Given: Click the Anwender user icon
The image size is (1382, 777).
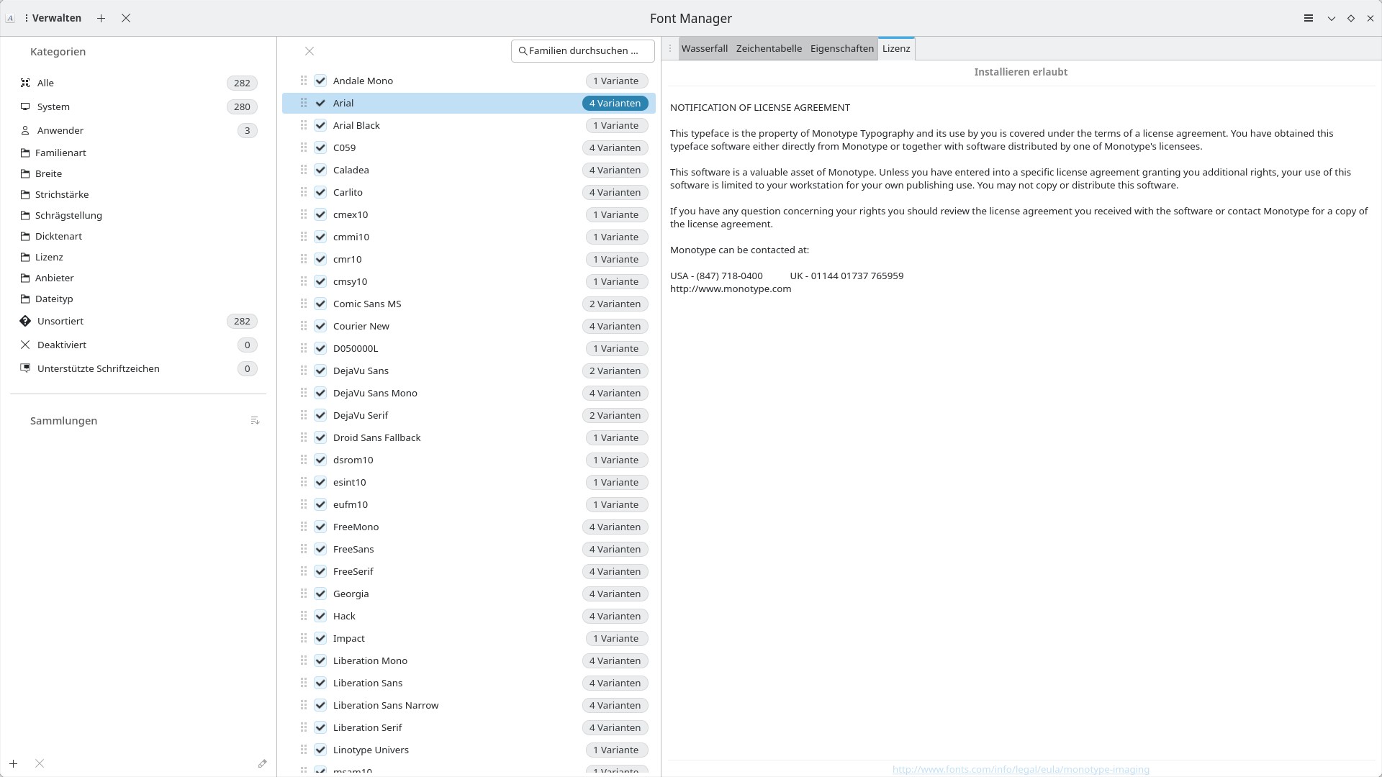Looking at the screenshot, I should [x=25, y=130].
